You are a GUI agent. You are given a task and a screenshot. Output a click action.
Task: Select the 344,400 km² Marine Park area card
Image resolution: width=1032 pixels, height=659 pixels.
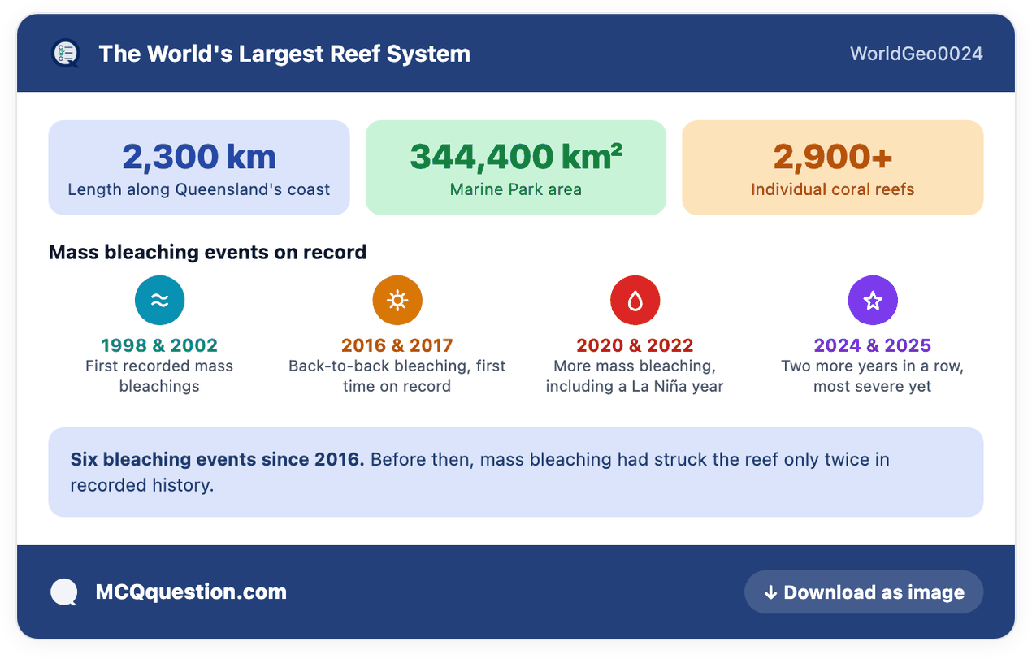click(516, 168)
